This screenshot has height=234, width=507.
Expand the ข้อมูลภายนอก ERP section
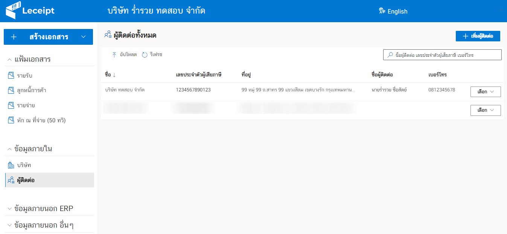9,208
